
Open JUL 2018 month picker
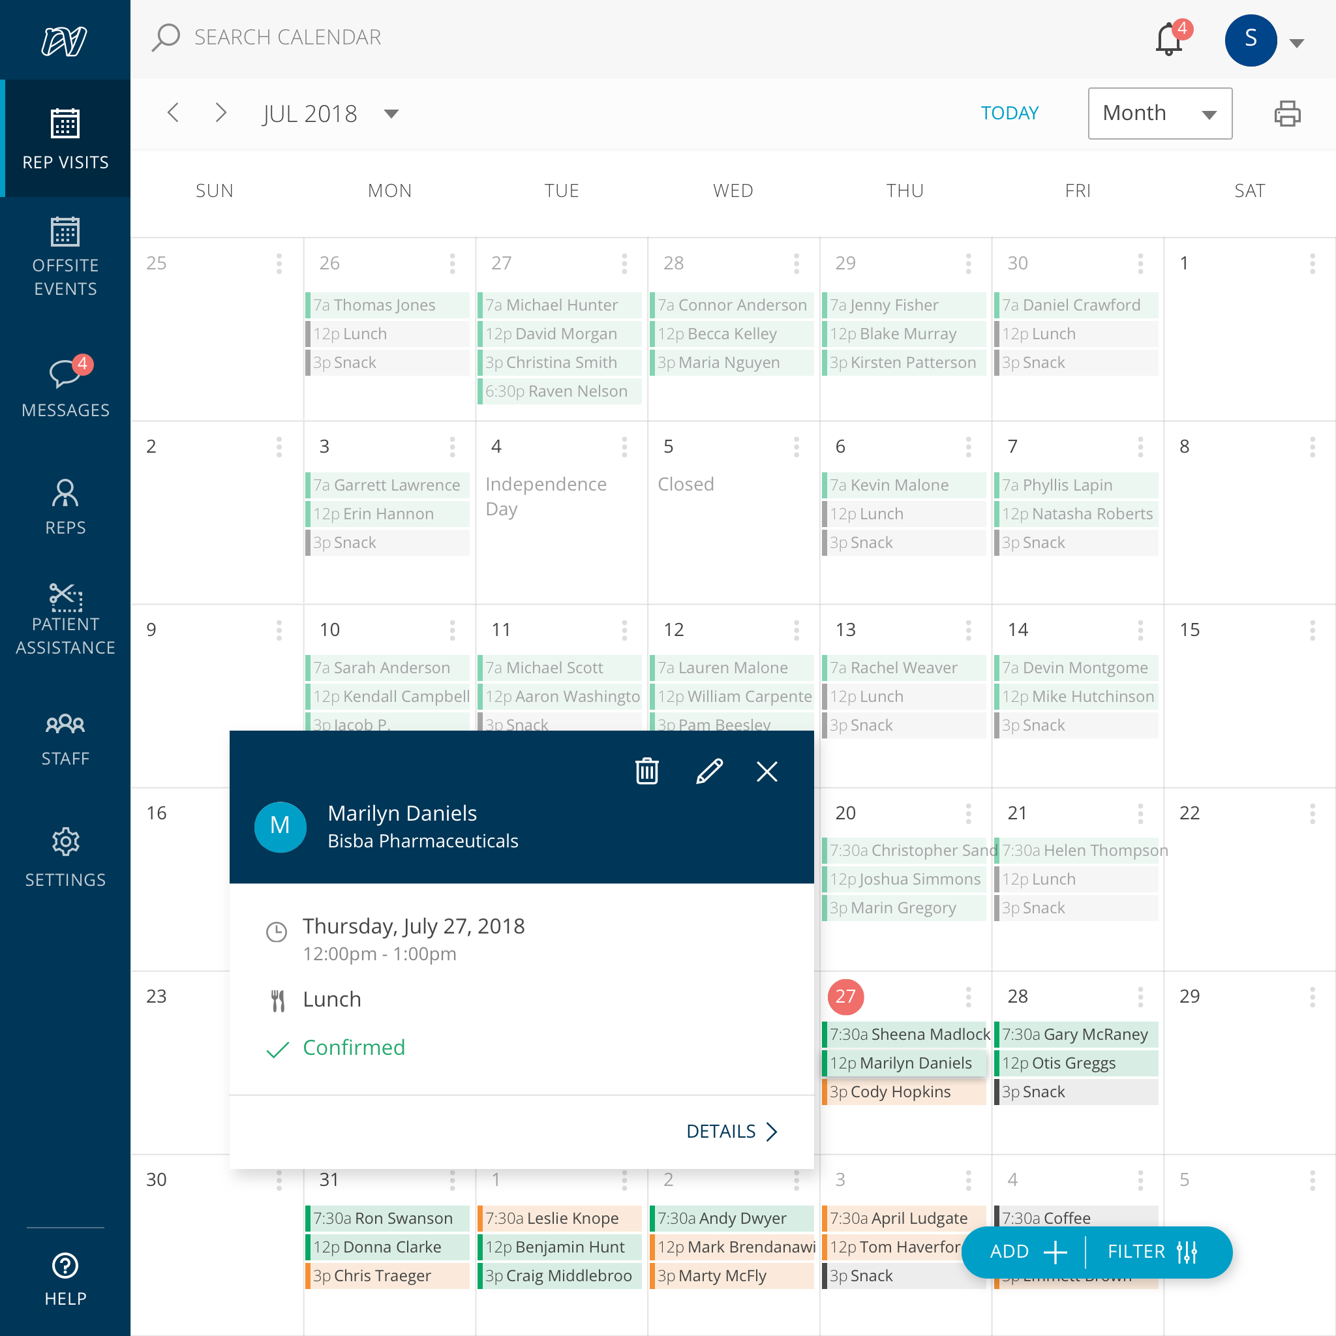tap(391, 114)
